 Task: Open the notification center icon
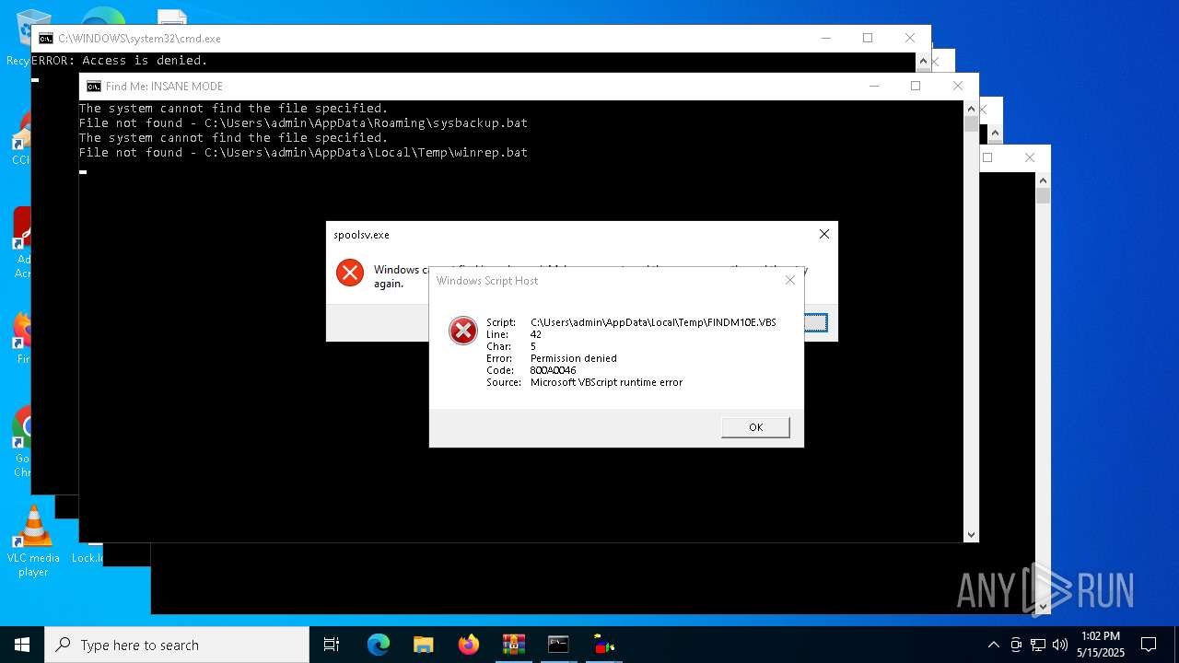tap(1150, 645)
